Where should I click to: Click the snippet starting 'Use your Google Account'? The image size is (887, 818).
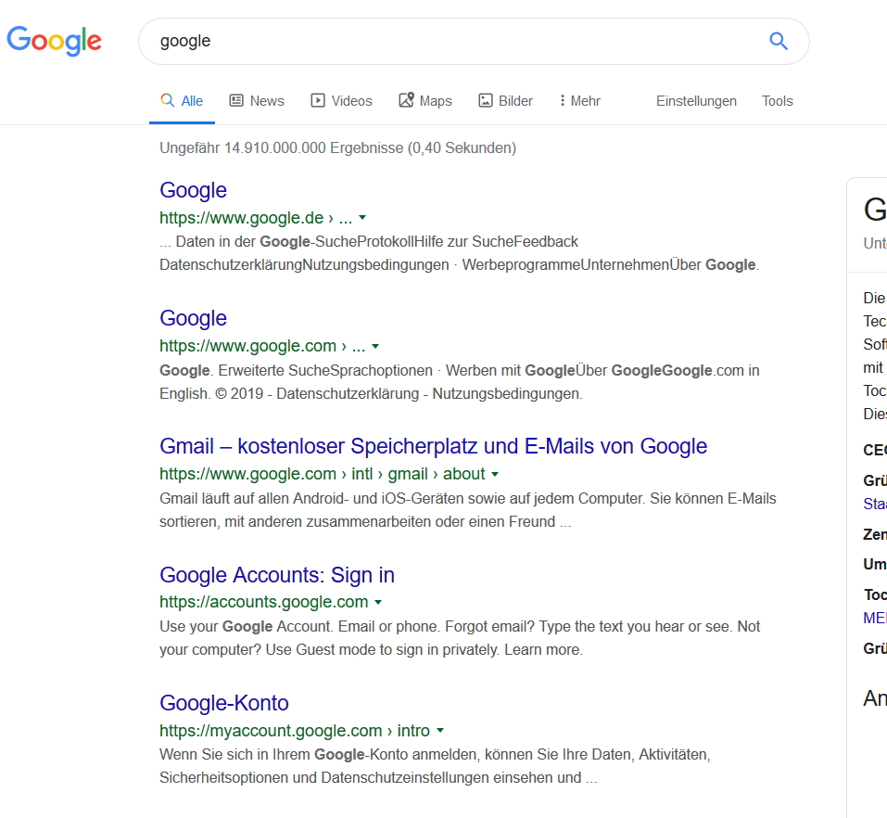click(460, 638)
